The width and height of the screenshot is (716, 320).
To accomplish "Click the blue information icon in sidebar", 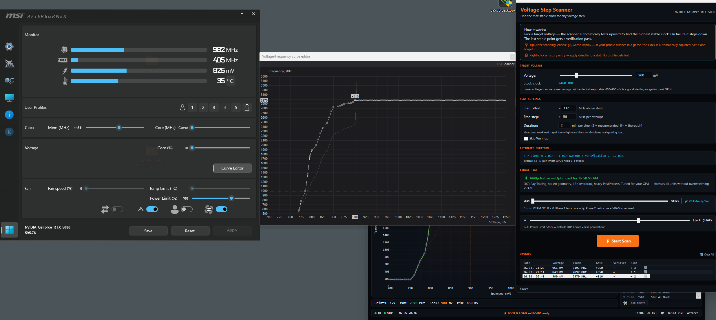I will click(x=9, y=115).
